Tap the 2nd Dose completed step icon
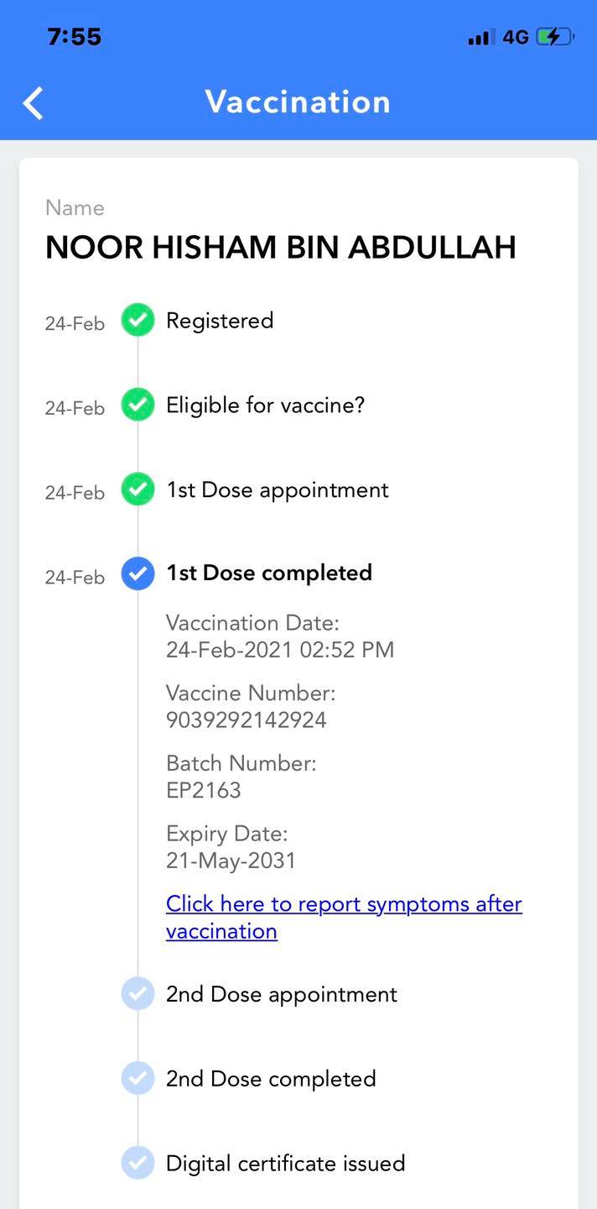This screenshot has width=597, height=1209. (x=138, y=1079)
